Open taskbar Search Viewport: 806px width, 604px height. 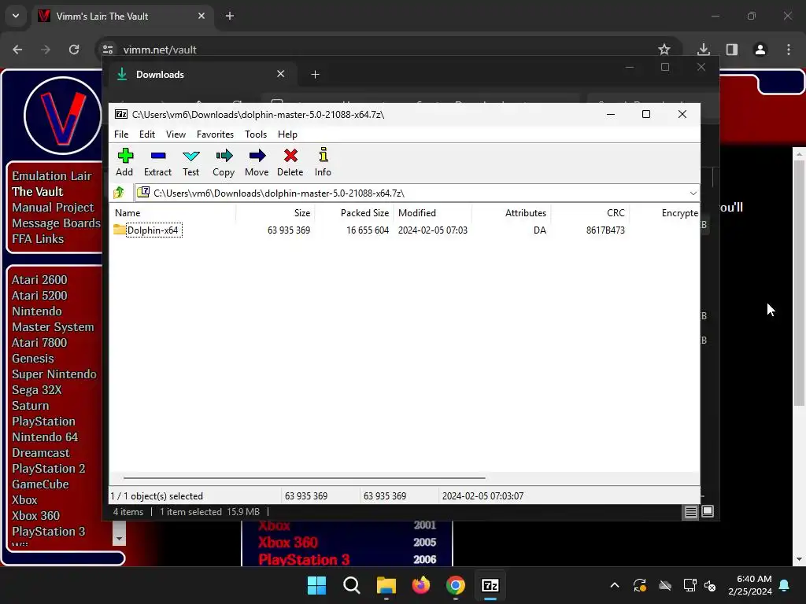coord(352,585)
